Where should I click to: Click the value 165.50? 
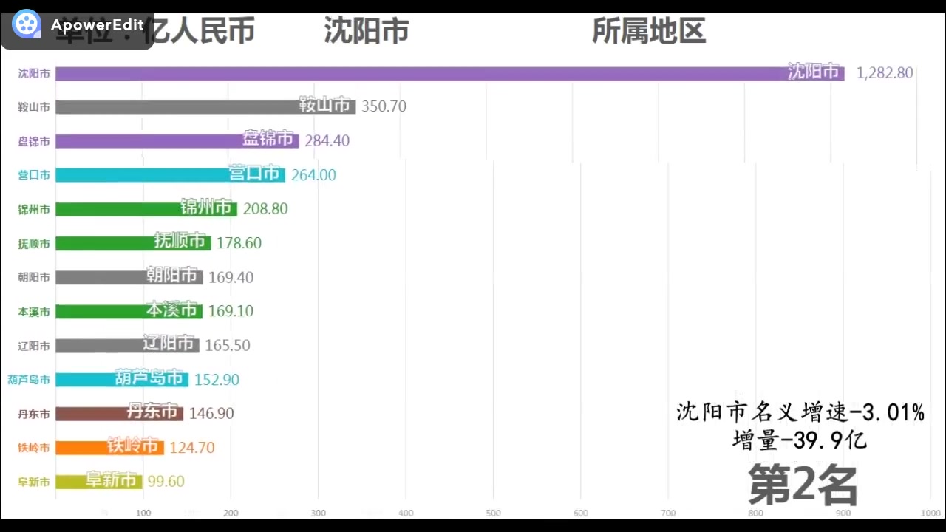[x=228, y=345]
